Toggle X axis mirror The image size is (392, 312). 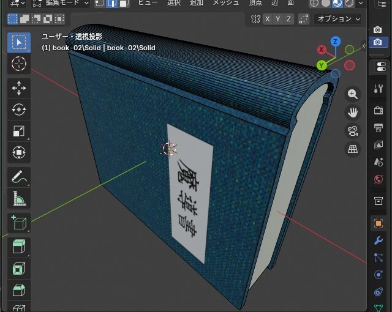[x=267, y=19]
